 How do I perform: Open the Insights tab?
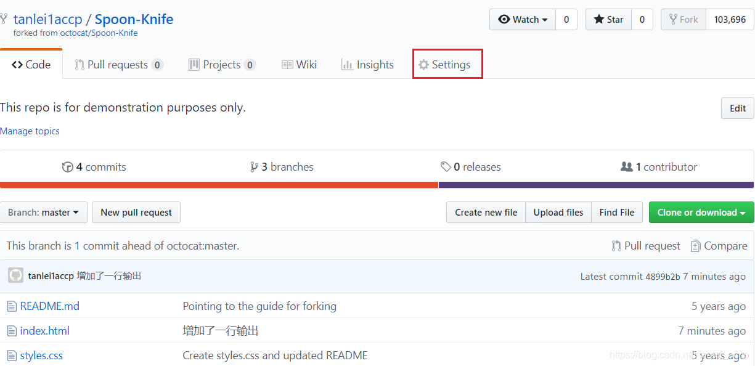[367, 65]
